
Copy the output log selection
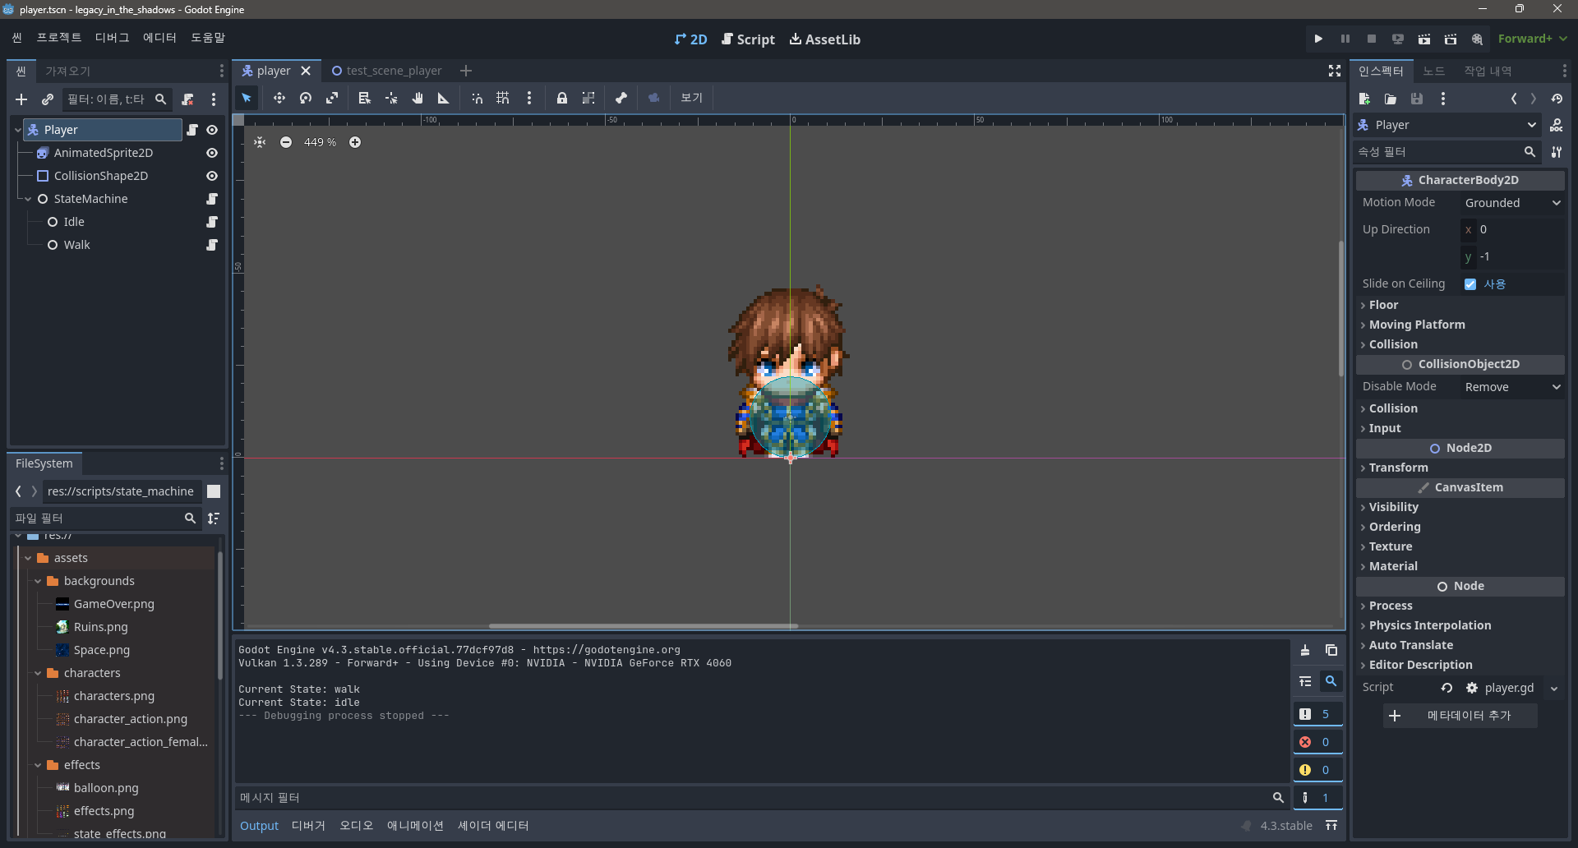[1331, 650]
